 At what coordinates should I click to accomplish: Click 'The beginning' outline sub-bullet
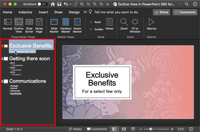tap(18, 65)
